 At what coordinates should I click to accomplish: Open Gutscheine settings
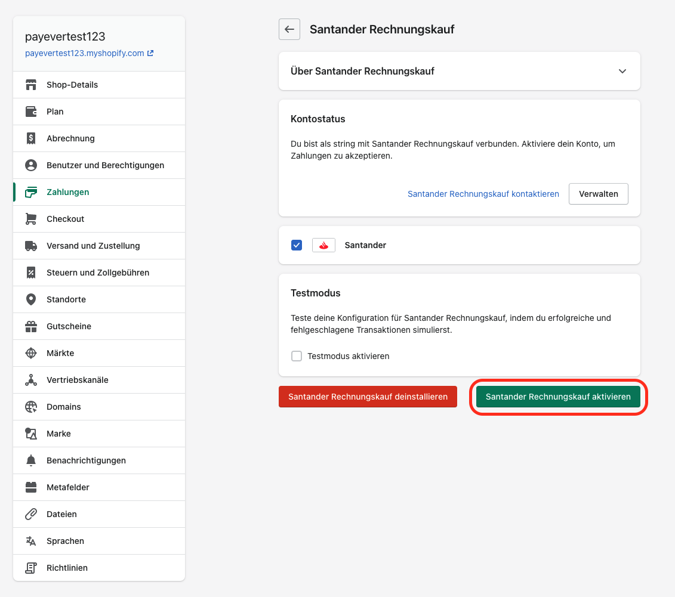point(99,326)
